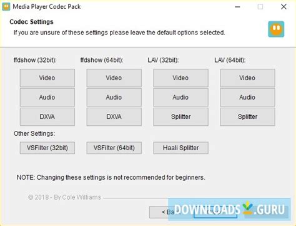Screen dimensions: 296x226
Task: Open ffdshow 64bit Video settings
Action: 114,78
